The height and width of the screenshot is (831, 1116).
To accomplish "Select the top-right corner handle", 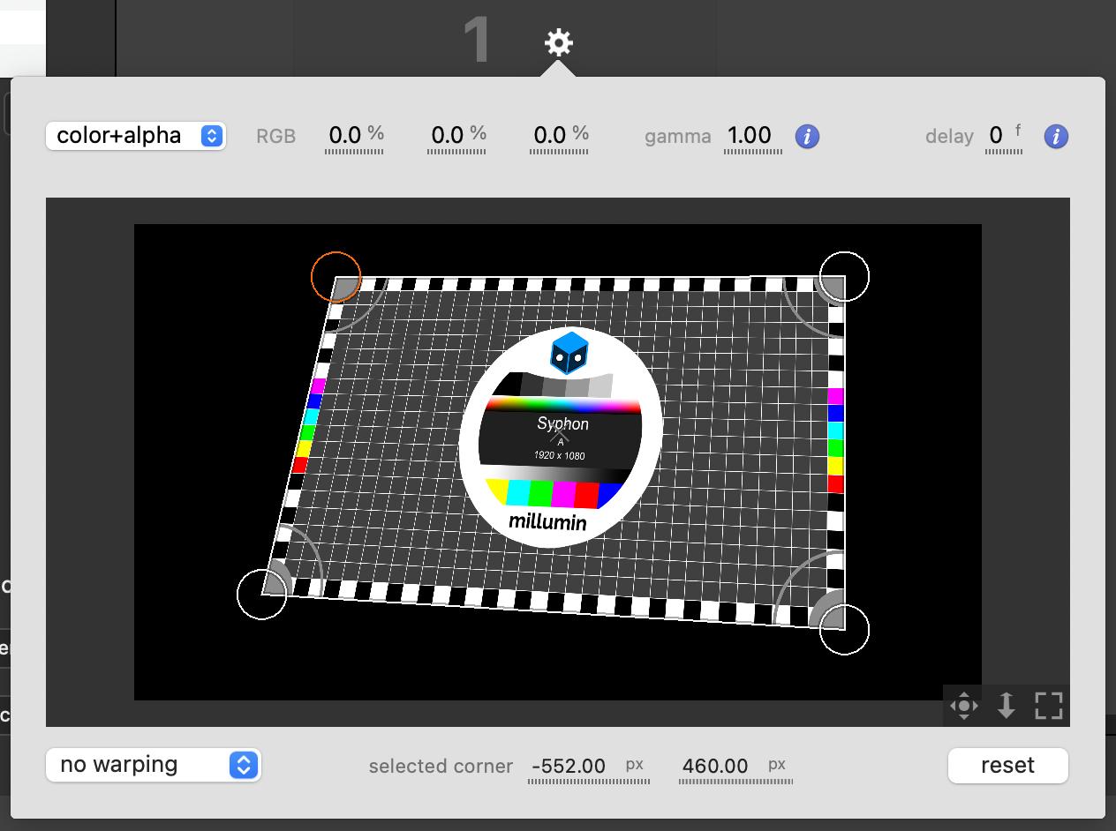I will (844, 276).
